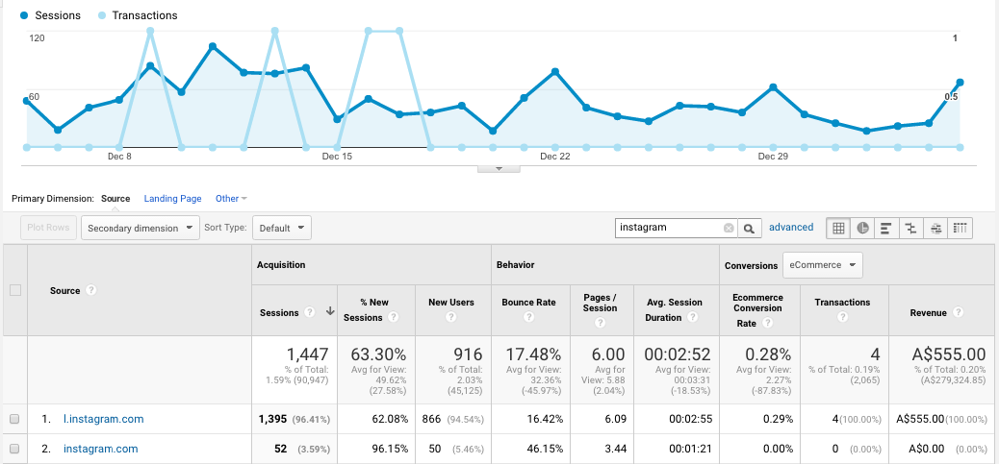Open help for % New Sessions
The image size is (999, 464).
394,317
